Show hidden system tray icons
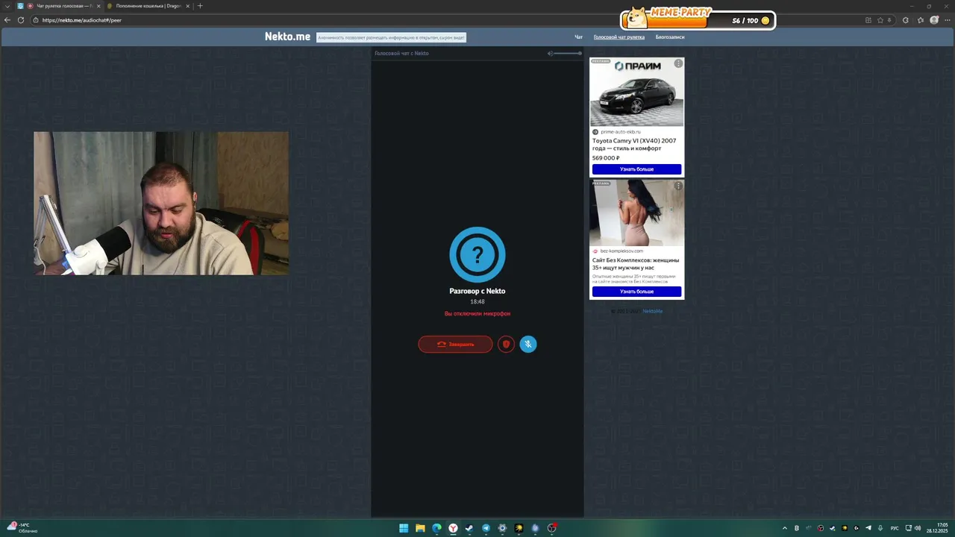Image resolution: width=955 pixels, height=537 pixels. pyautogui.click(x=785, y=528)
